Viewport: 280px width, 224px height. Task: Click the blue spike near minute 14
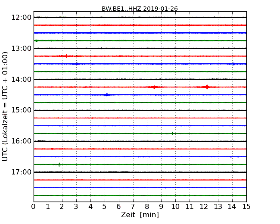tap(234, 64)
